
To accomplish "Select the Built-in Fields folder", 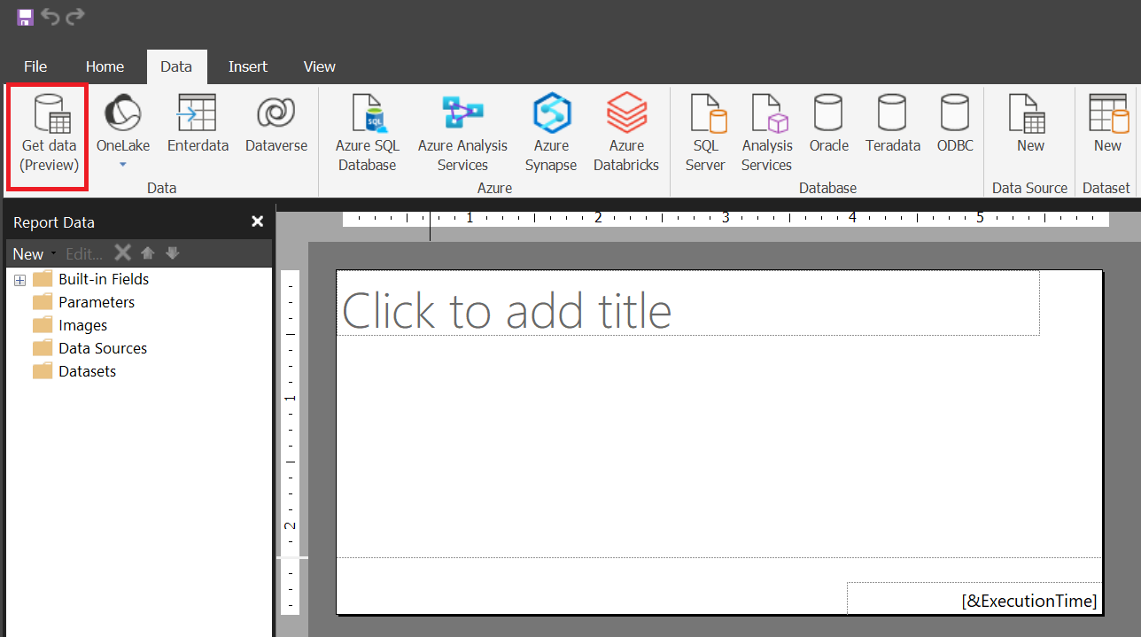I will (91, 279).
